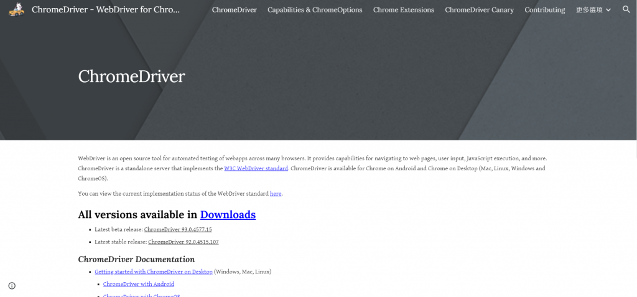
Task: Go to Capabilities & ChromeOptions page
Action: [315, 10]
